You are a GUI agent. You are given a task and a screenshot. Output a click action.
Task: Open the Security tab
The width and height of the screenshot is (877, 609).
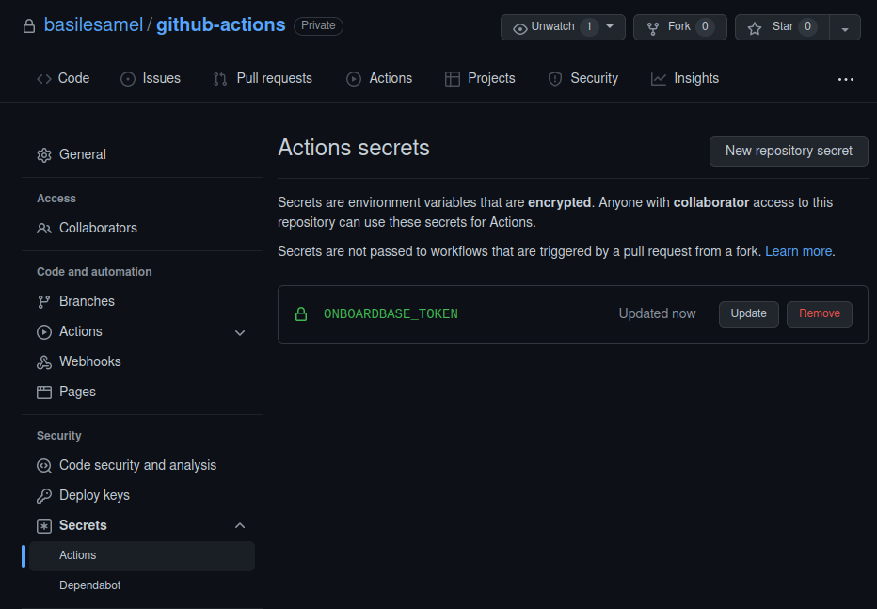[582, 79]
